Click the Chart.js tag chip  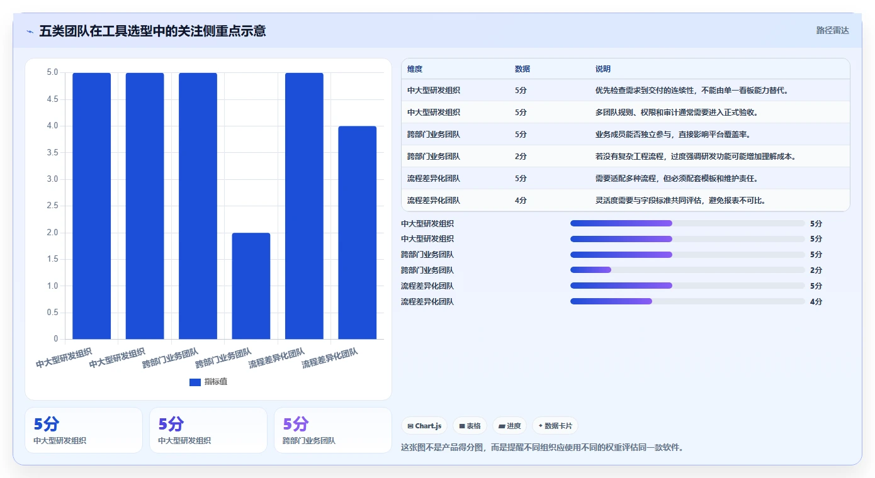click(425, 426)
